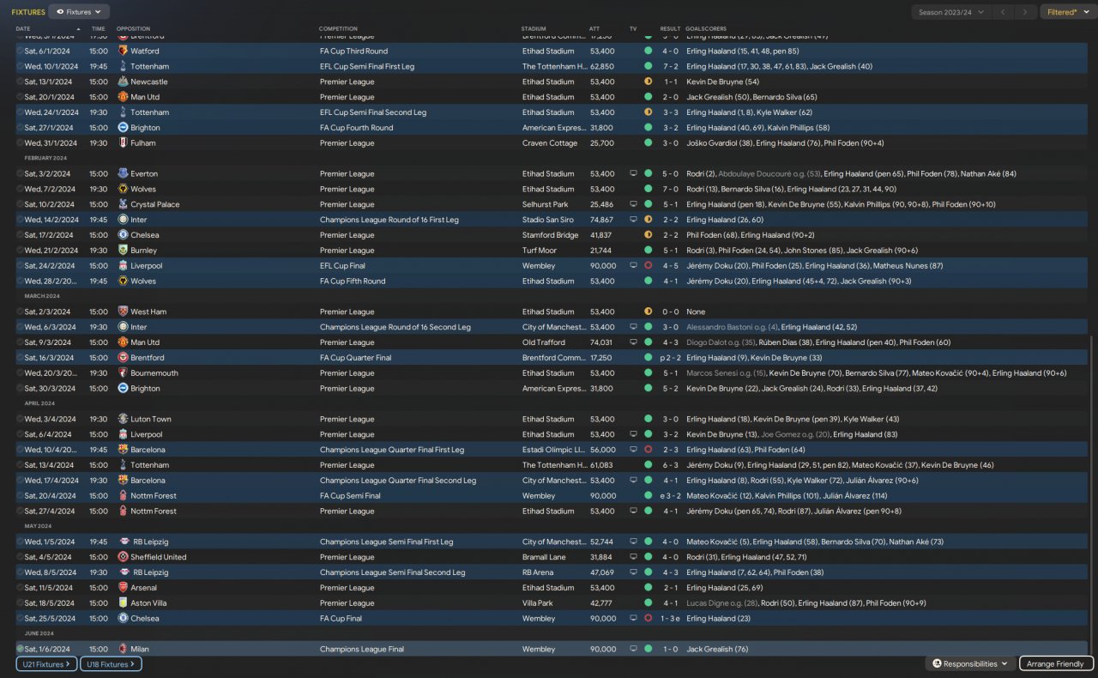Tick the checkmark on the Luton Town row
The image size is (1098, 678).
[x=20, y=419]
